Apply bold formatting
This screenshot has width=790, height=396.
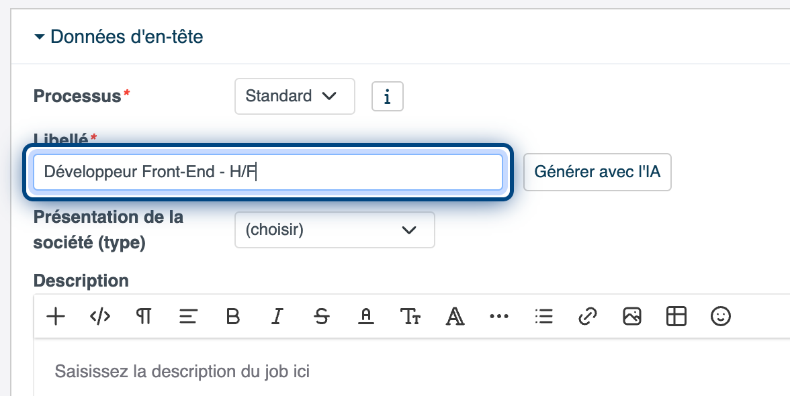[232, 316]
